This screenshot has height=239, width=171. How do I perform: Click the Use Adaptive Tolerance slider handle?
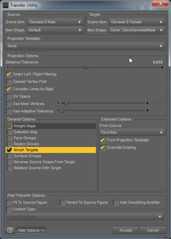click(62, 110)
